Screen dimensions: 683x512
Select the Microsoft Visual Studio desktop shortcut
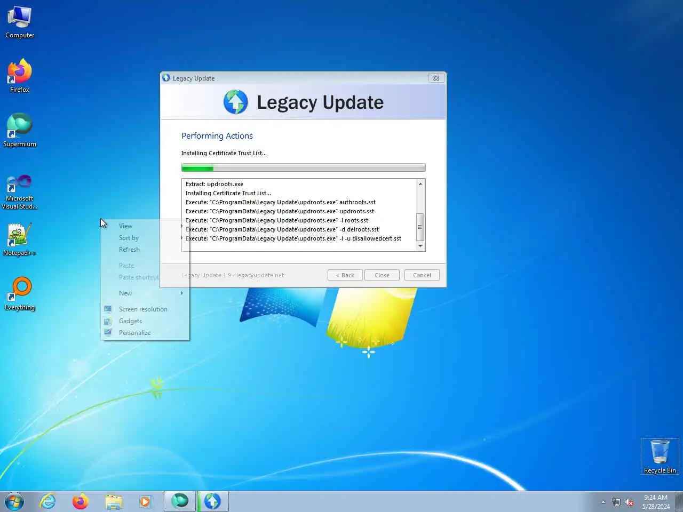point(20,191)
